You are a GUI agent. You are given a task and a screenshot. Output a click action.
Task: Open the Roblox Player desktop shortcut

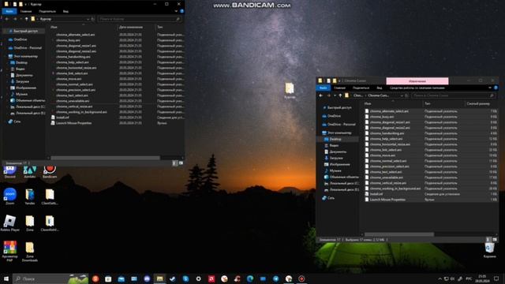(9, 222)
